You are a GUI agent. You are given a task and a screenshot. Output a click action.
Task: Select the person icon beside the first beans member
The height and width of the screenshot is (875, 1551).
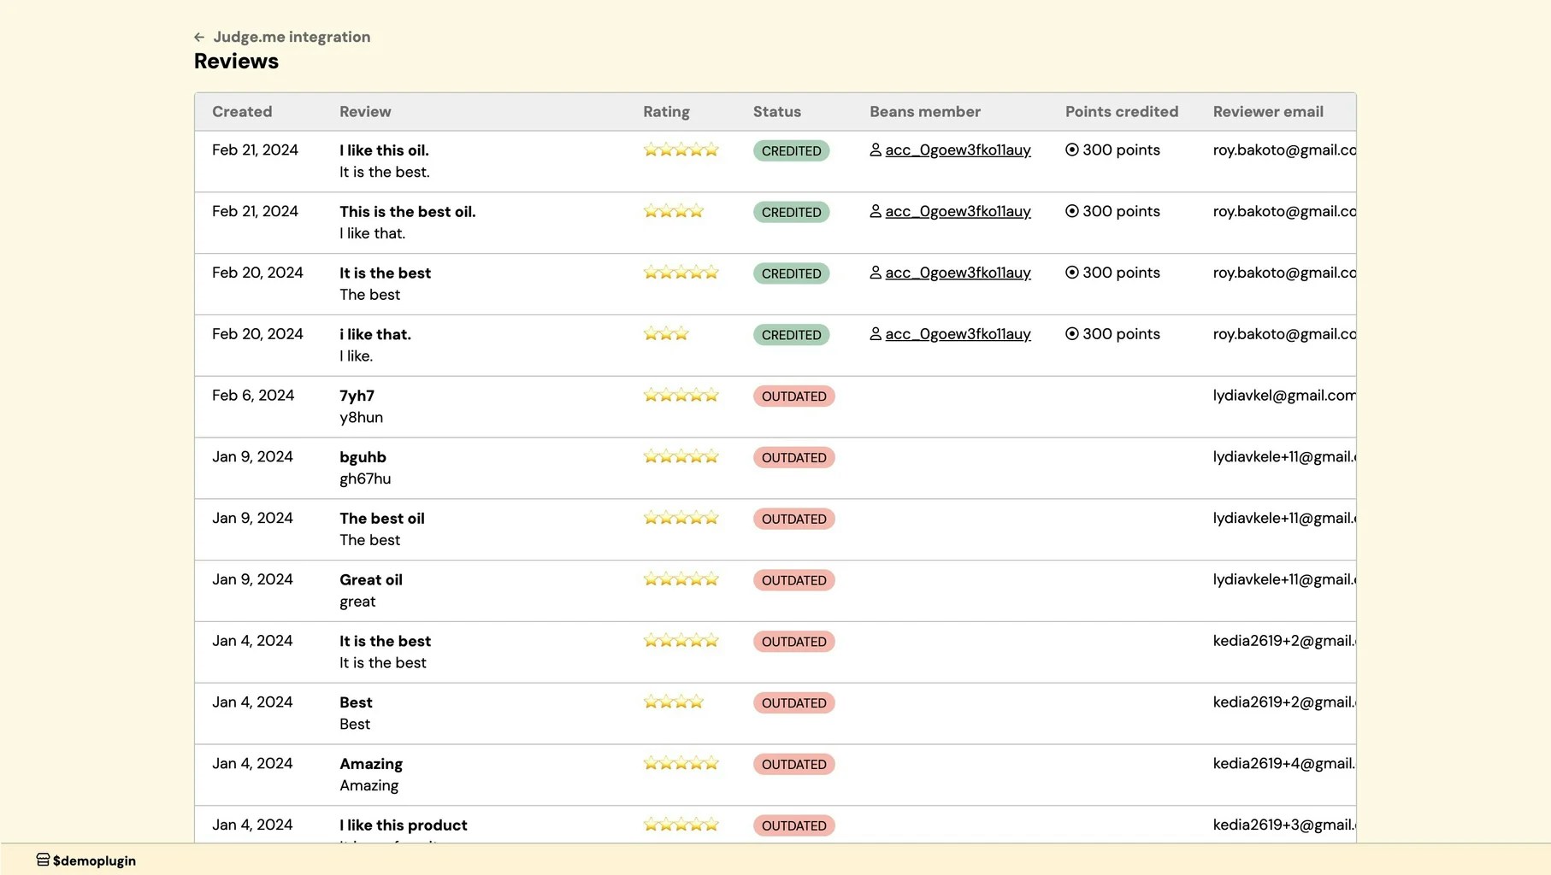(876, 150)
